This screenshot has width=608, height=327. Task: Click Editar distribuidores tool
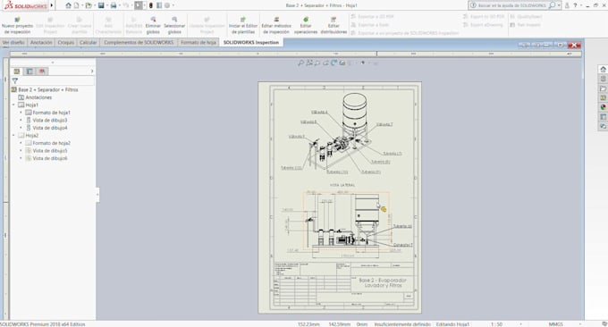tap(334, 25)
